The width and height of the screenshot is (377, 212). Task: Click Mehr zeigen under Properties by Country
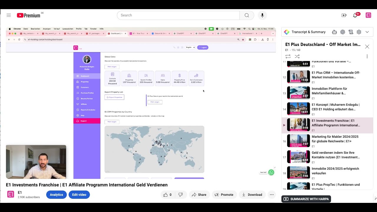click(x=112, y=122)
